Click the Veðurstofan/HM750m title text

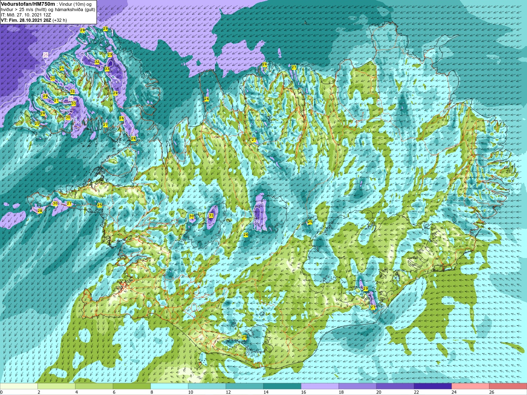point(28,4)
